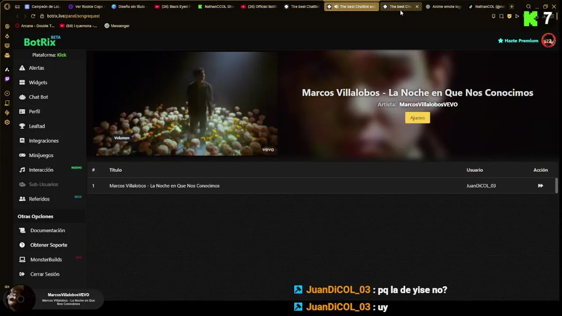Switch to the Diseño sin título tab
562x316 pixels.
pos(129,7)
